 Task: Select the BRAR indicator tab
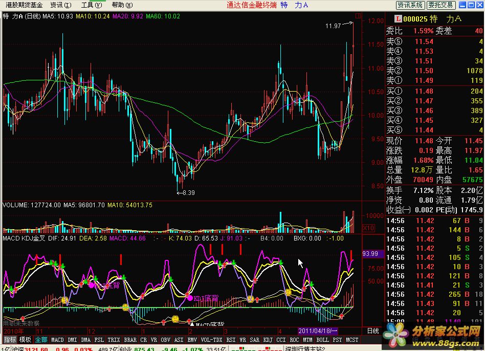pyautogui.click(x=130, y=340)
